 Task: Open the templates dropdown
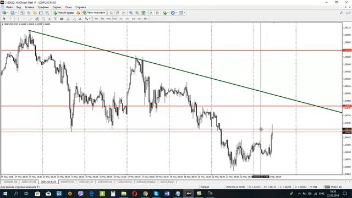tap(182, 13)
